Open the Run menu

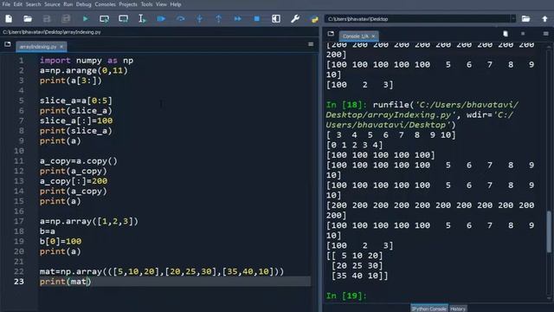point(68,4)
